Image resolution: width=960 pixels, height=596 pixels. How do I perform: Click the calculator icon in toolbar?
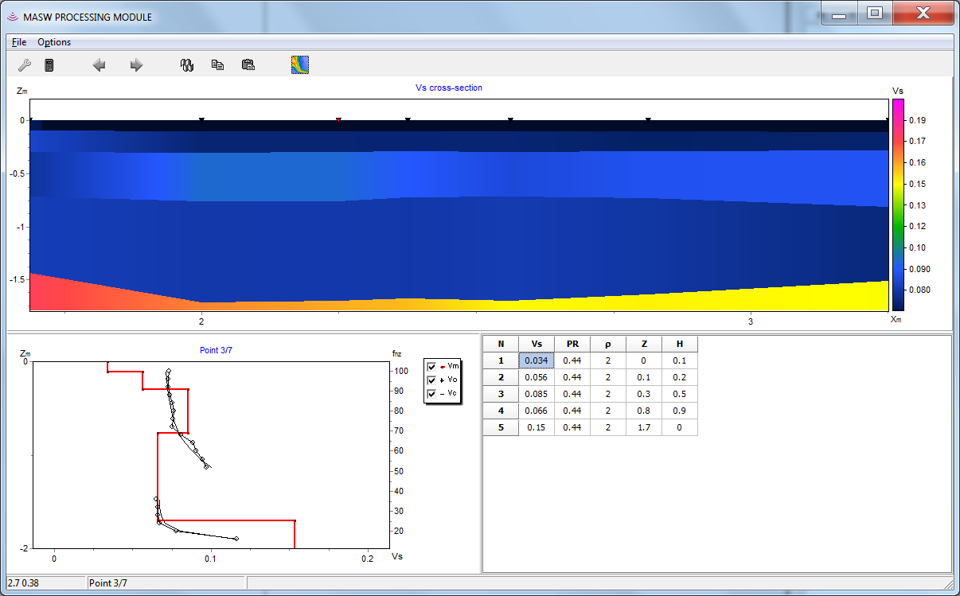49,65
